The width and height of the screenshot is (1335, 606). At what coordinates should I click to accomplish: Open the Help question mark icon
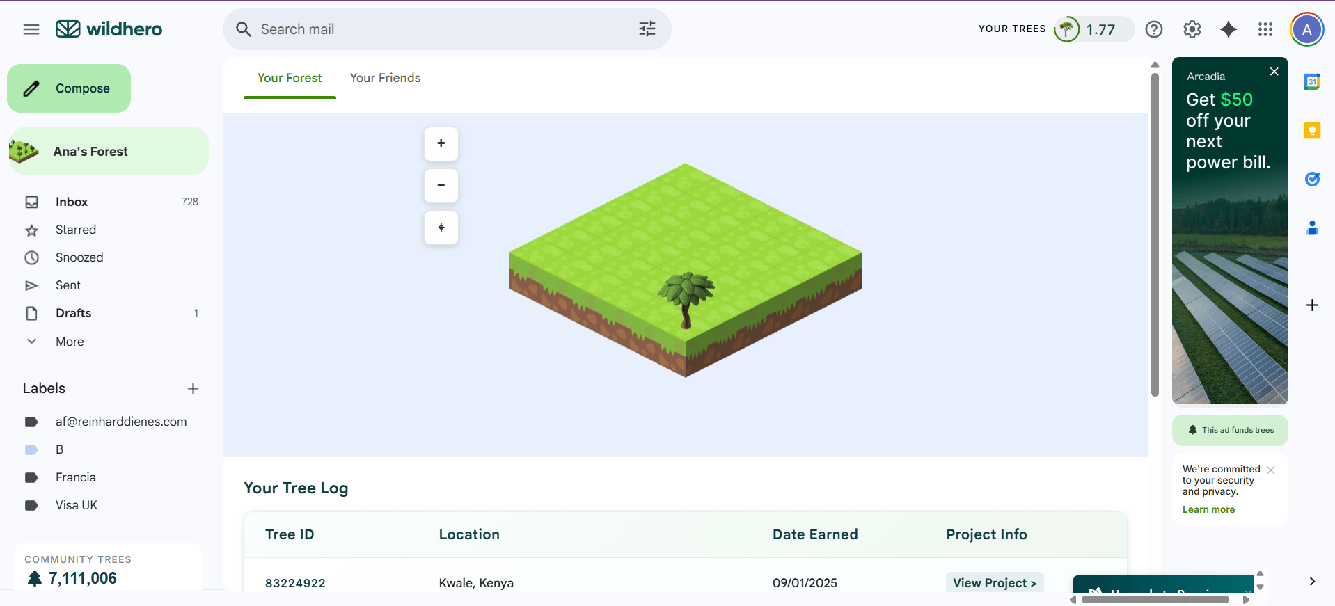[1153, 29]
